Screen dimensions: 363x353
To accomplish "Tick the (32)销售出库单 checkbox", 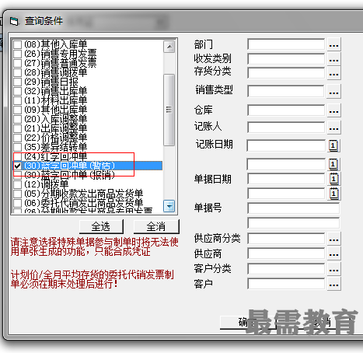I will tap(17, 91).
